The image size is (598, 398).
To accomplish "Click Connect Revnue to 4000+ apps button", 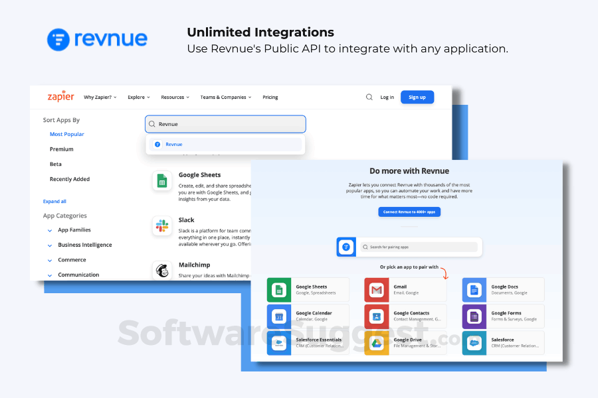I will coord(409,212).
